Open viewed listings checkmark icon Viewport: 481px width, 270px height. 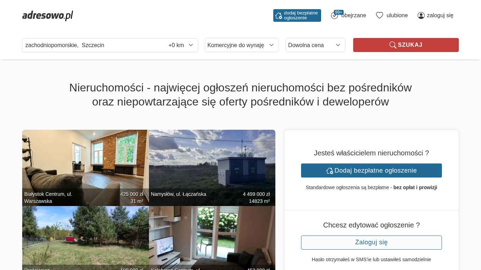pos(334,16)
